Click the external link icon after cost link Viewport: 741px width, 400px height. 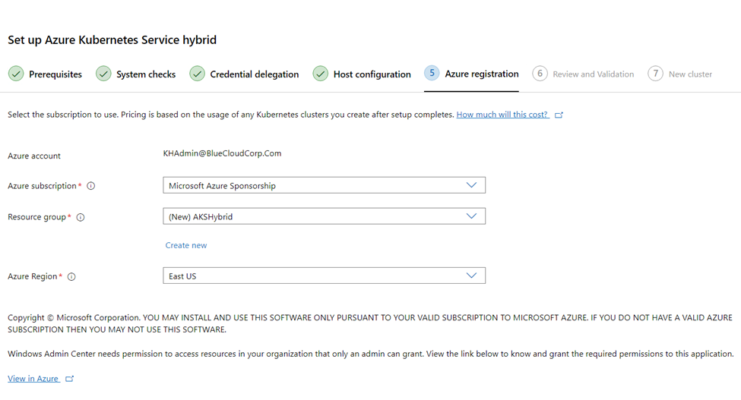(559, 115)
